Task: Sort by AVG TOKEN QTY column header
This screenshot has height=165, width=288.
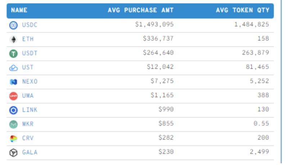Action: click(242, 10)
